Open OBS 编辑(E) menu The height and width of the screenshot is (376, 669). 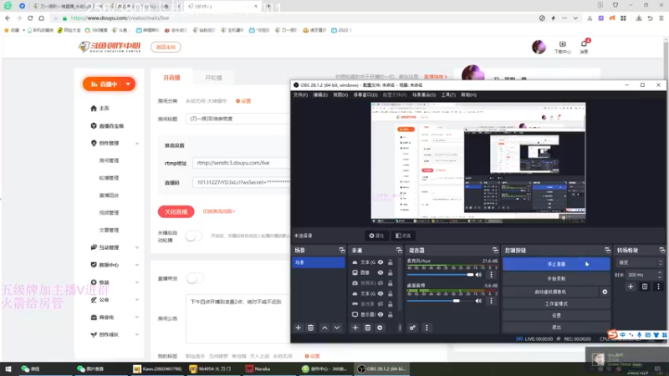coord(320,95)
